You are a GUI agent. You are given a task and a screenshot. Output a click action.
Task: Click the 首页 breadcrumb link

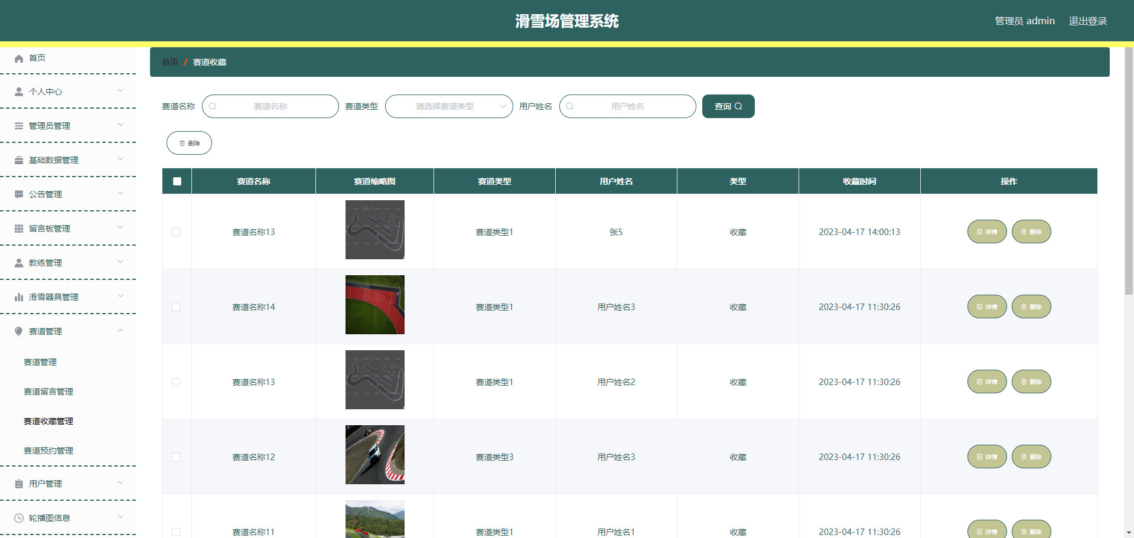(x=170, y=62)
